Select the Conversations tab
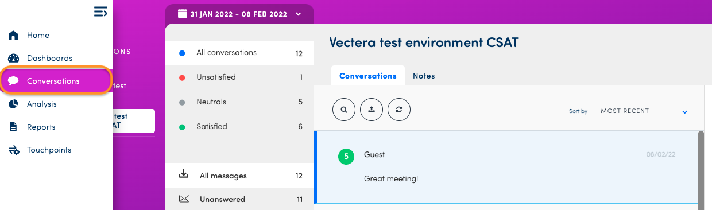The height and width of the screenshot is (210, 712). pos(368,76)
